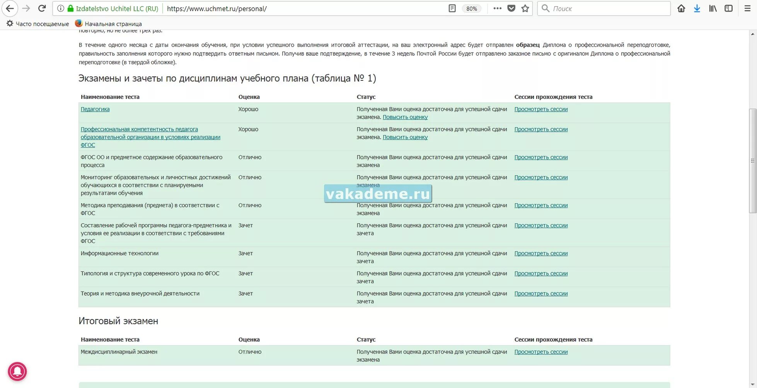757x388 pixels.
Task: Reset the 80% zoom level indicator
Action: (471, 9)
